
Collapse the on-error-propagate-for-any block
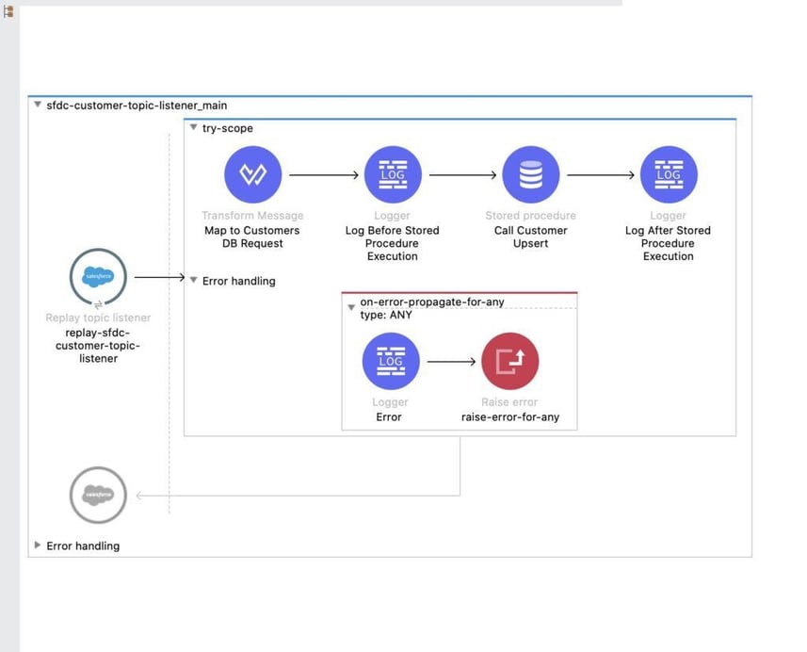click(x=351, y=307)
